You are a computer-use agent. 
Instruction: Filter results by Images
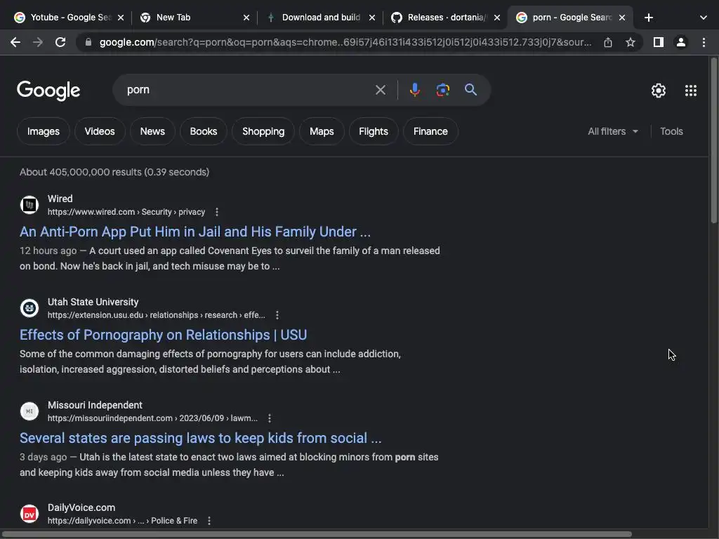click(44, 131)
